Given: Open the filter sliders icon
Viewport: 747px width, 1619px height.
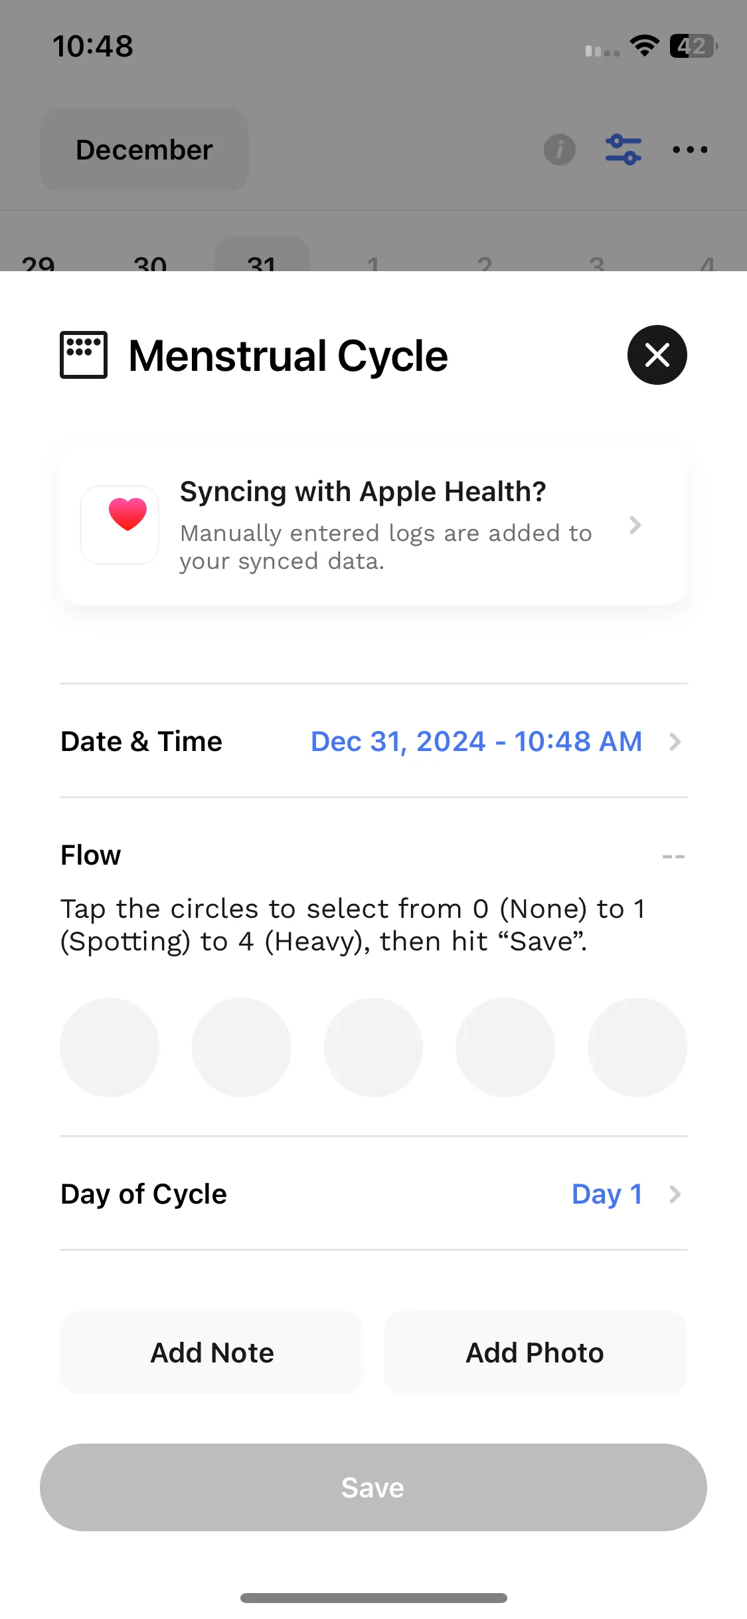Looking at the screenshot, I should coord(623,150).
